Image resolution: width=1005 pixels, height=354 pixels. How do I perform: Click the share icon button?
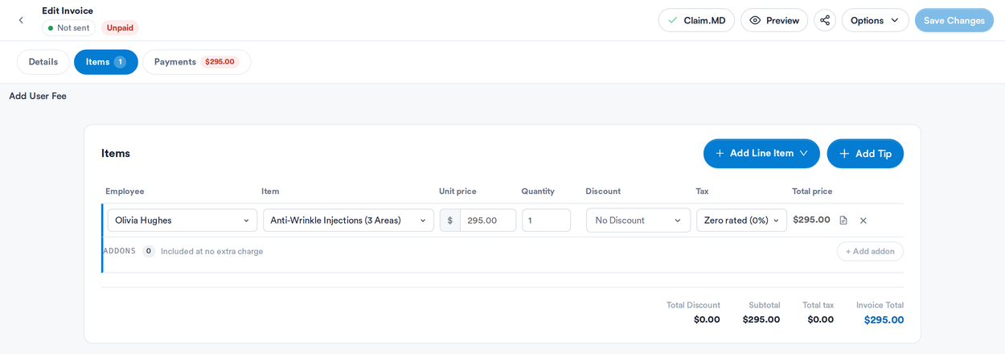[x=825, y=20]
